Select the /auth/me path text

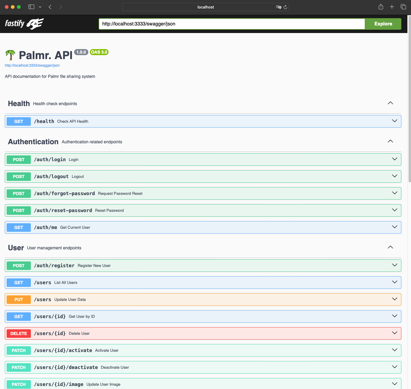(x=46, y=228)
